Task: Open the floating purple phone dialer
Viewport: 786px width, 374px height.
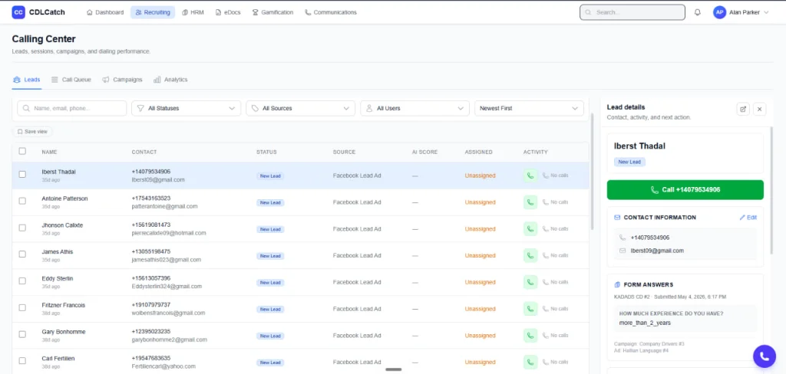Action: [764, 356]
